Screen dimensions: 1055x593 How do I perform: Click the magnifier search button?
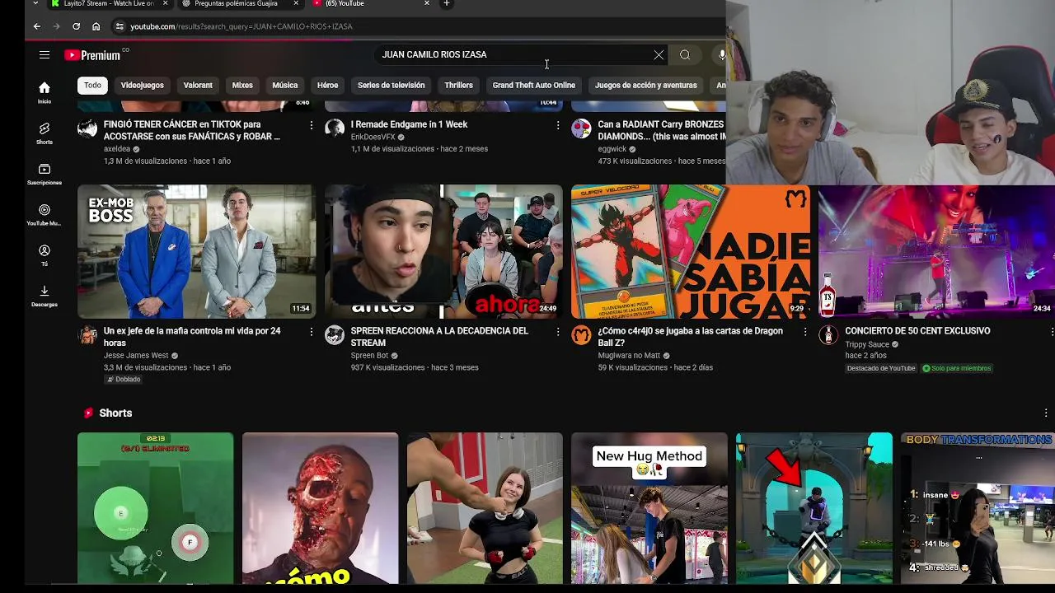pos(685,55)
